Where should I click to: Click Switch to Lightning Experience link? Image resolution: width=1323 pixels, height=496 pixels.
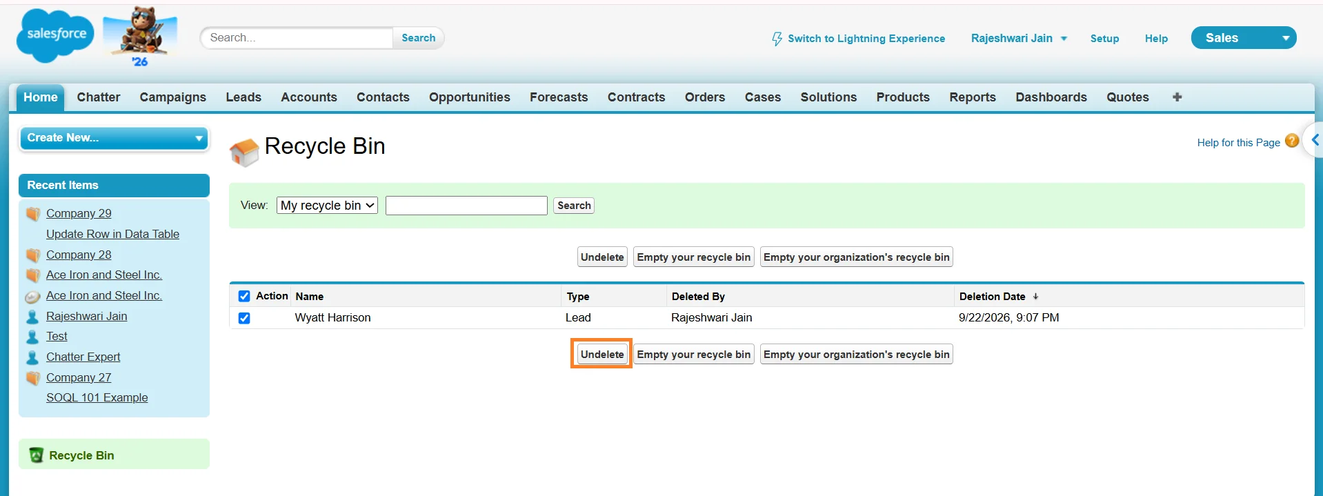[866, 39]
